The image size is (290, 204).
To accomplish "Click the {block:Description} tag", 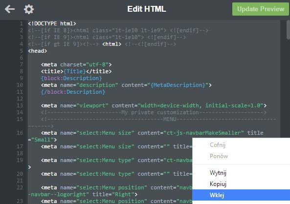I will (71, 78).
